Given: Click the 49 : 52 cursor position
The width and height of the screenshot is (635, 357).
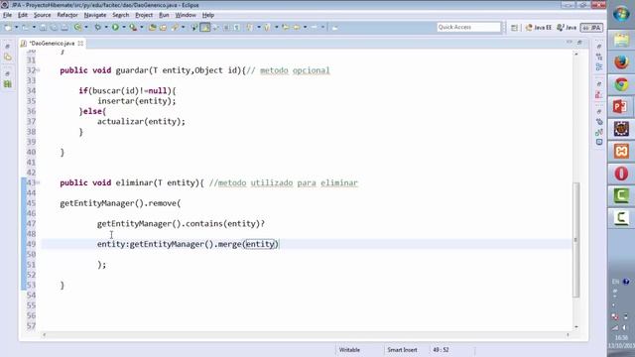Looking at the screenshot, I should coord(441,350).
